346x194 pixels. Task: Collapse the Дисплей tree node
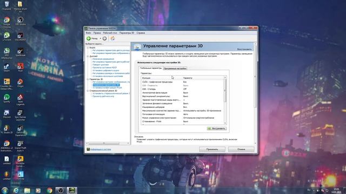pyautogui.click(x=88, y=56)
